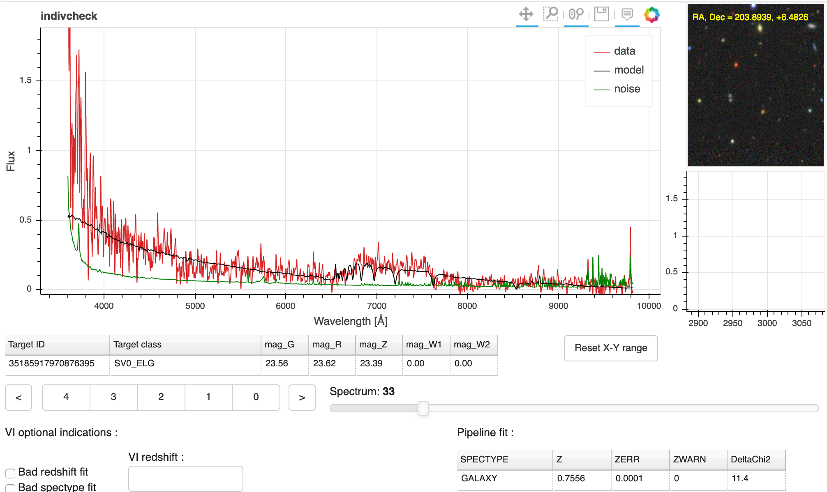
Task: Click the previous spectrum arrow button
Action: click(18, 397)
